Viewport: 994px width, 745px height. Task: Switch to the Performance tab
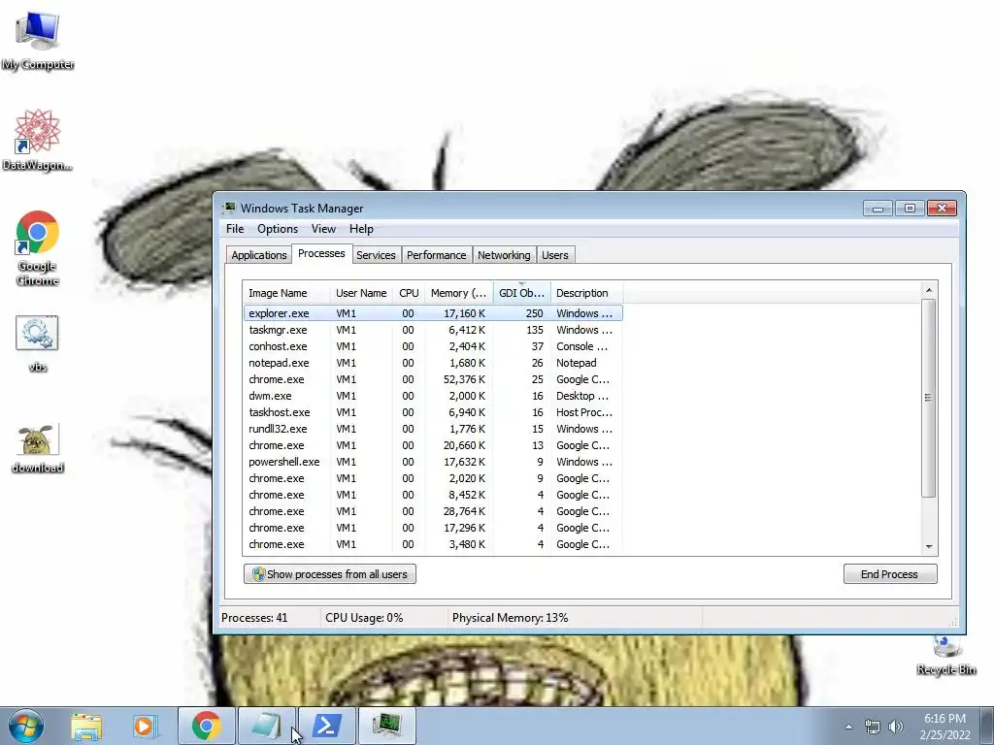tap(436, 255)
